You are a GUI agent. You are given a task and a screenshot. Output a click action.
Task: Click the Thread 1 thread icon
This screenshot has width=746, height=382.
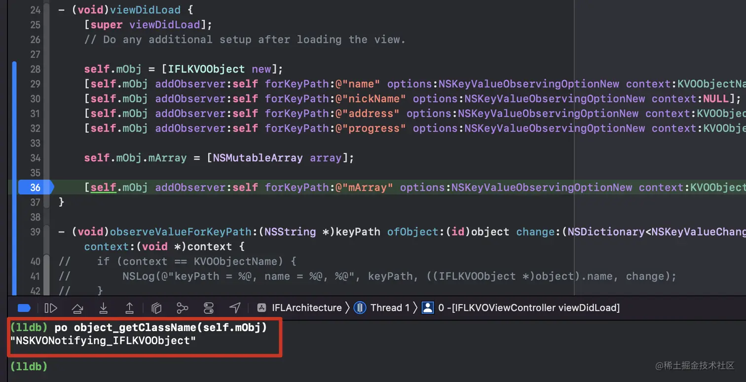360,308
